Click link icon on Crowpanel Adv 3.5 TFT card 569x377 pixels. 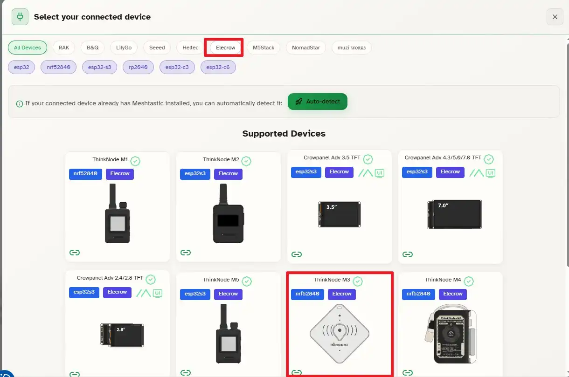pyautogui.click(x=297, y=254)
